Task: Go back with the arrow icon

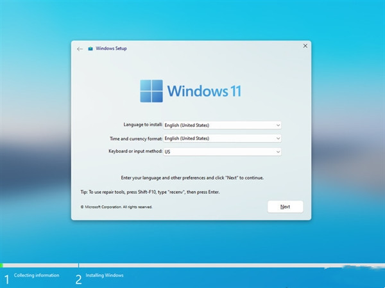Action: coord(80,49)
